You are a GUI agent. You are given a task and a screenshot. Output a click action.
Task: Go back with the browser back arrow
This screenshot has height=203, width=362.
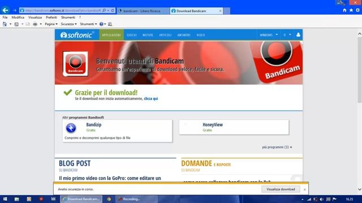[5, 10]
